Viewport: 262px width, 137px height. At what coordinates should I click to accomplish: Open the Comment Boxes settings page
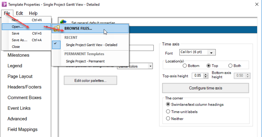pos(24,98)
